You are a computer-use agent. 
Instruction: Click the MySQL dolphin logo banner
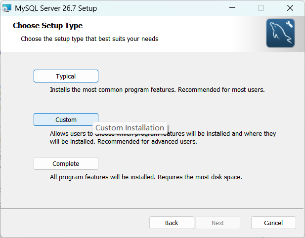(x=280, y=33)
